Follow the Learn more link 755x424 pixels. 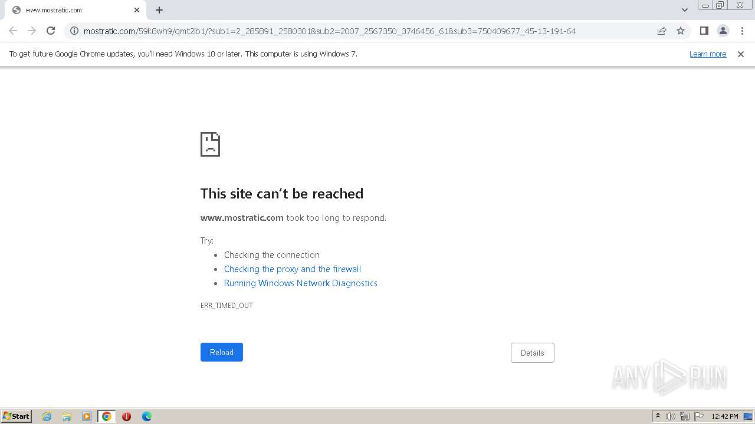click(708, 54)
